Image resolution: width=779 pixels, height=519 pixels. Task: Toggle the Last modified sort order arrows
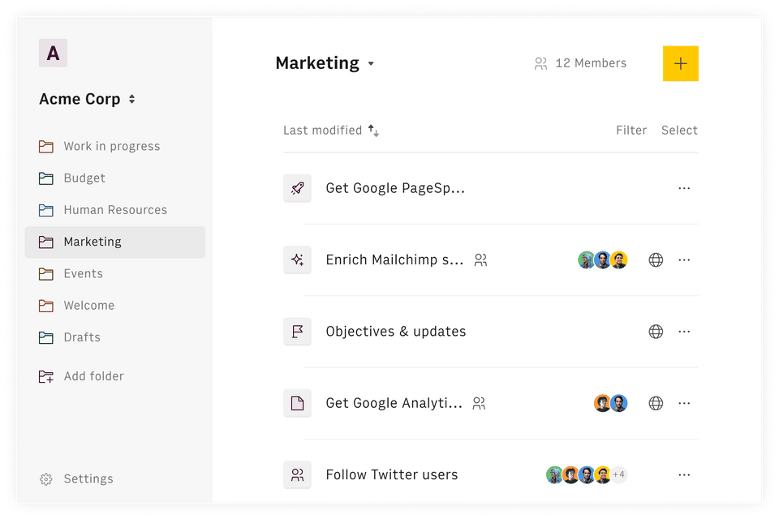tap(373, 131)
